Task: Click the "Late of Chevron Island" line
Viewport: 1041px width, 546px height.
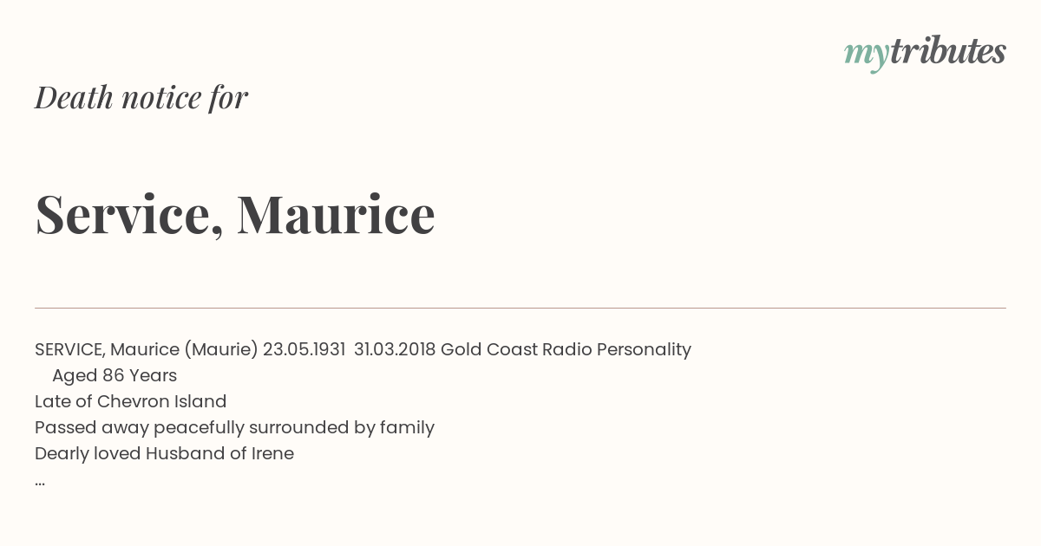Action: pyautogui.click(x=131, y=401)
